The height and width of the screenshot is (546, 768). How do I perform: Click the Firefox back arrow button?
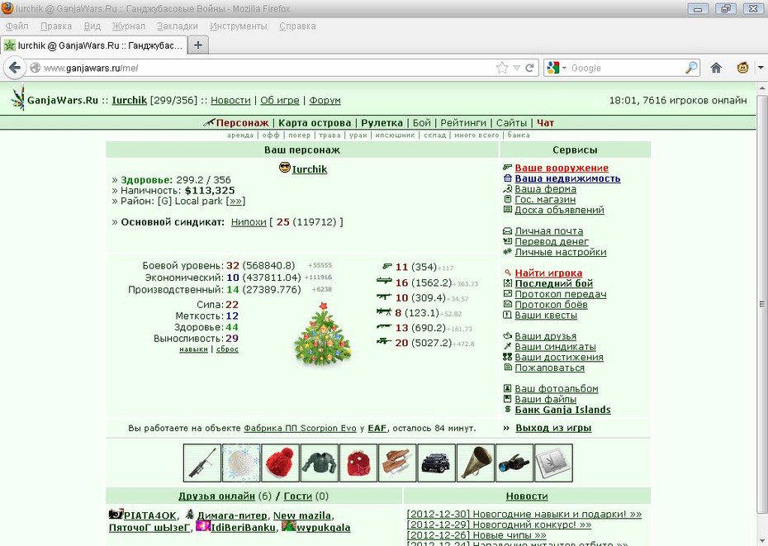point(15,68)
